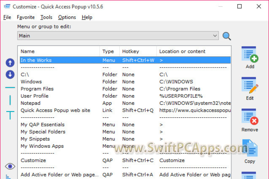The image size is (269, 179).
Task: Select Add Active Folder or Web page row
Action: click(125, 175)
